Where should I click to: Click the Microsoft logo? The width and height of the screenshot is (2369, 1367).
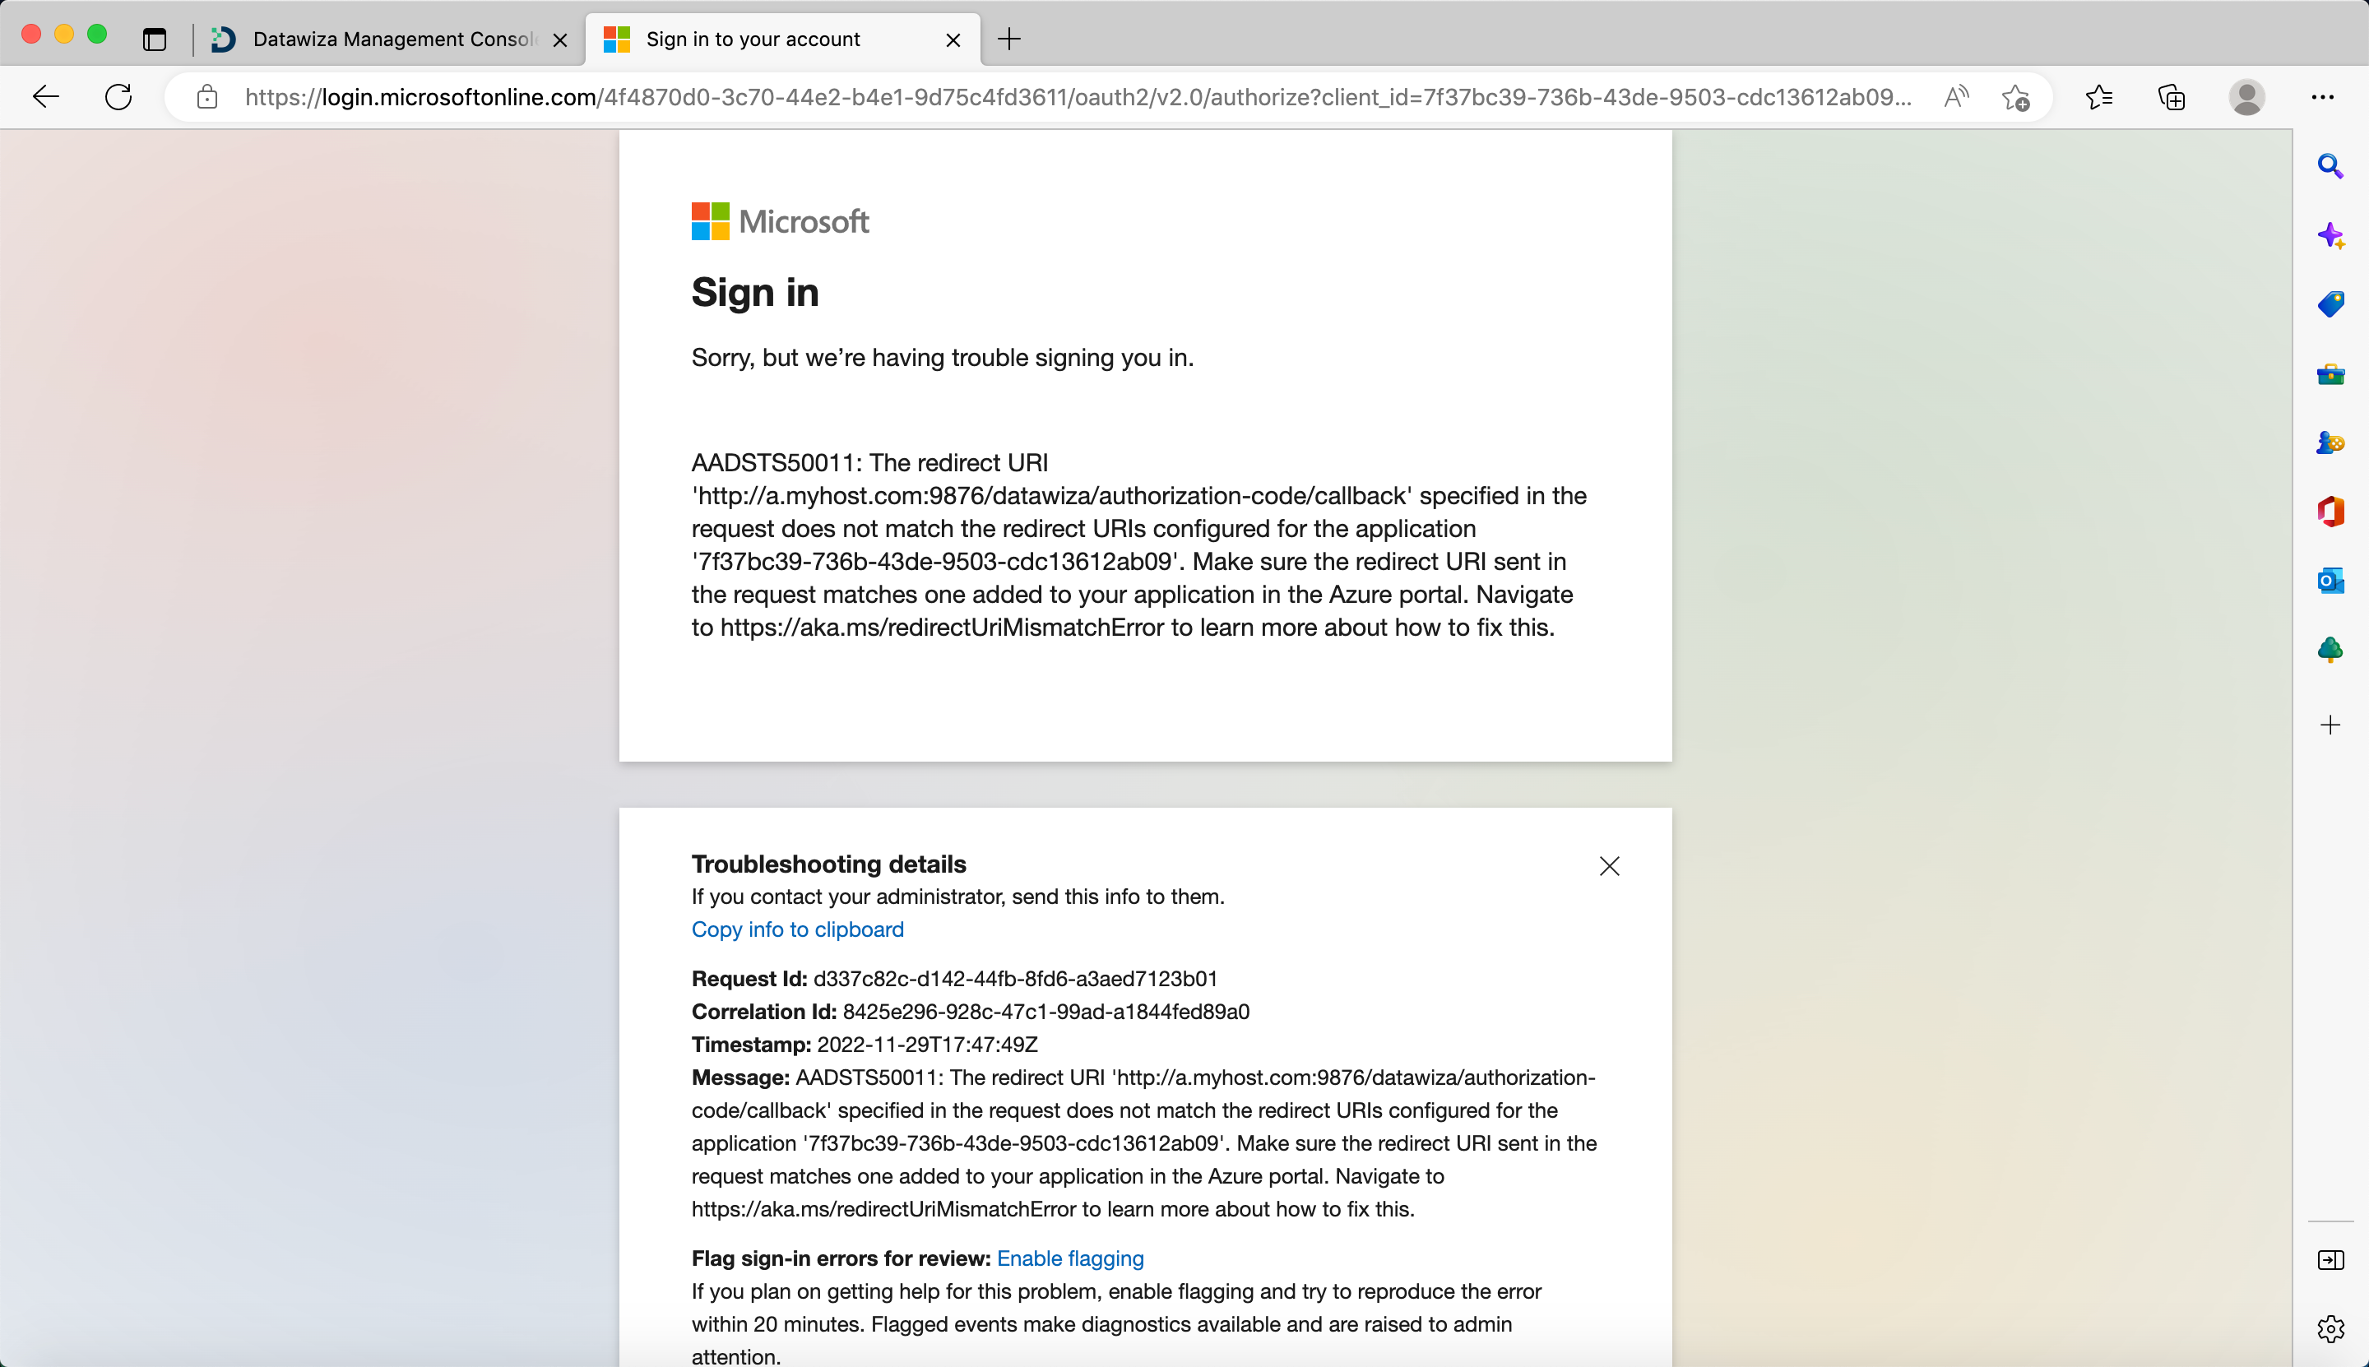[781, 221]
